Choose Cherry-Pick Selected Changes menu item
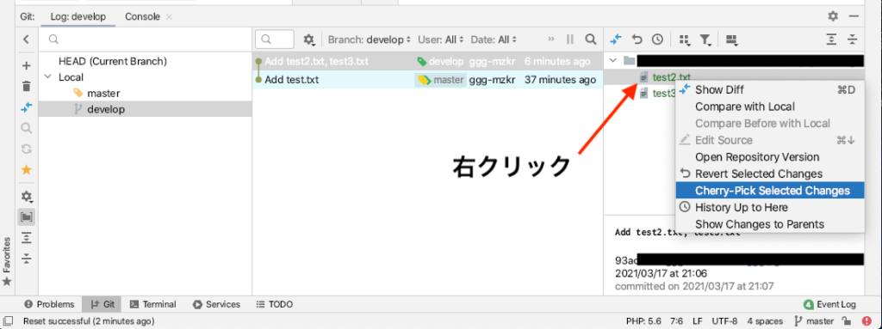The width and height of the screenshot is (882, 329). tap(769, 191)
